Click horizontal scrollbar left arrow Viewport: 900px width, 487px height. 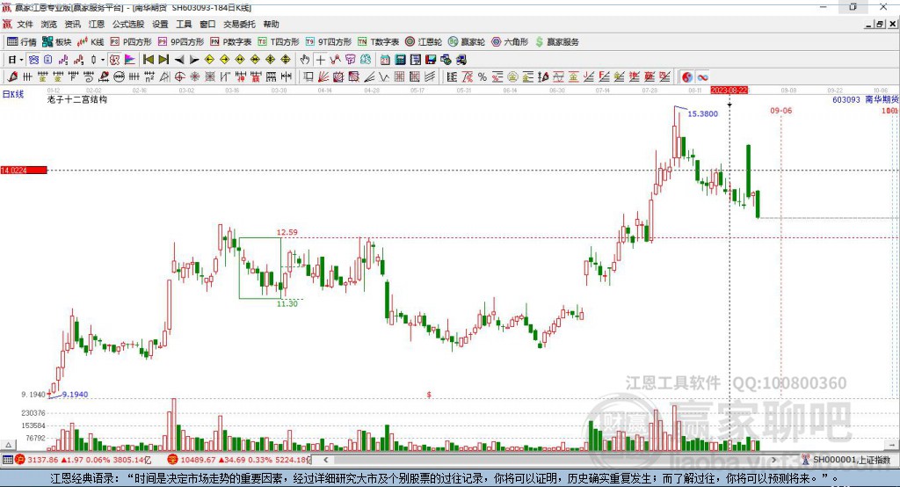pos(325,460)
